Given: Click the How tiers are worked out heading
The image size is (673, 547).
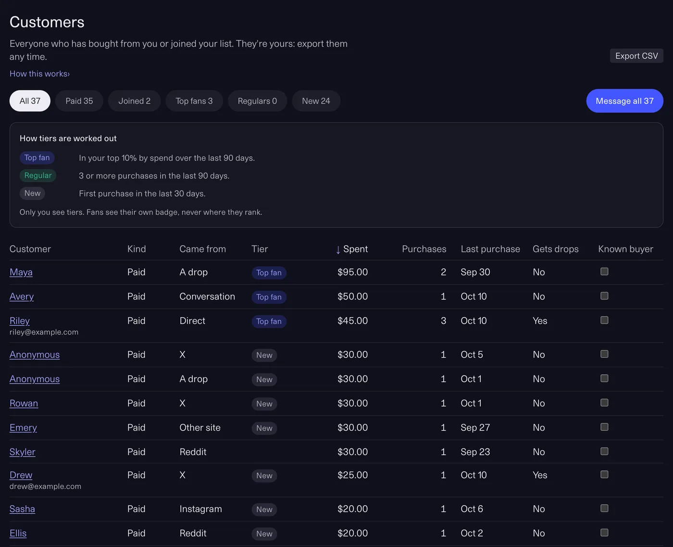Looking at the screenshot, I should [x=68, y=138].
